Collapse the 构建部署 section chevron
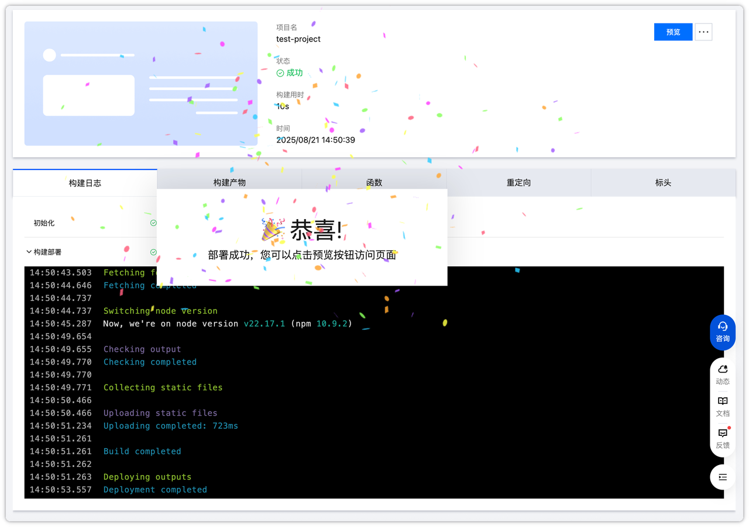 coord(29,252)
